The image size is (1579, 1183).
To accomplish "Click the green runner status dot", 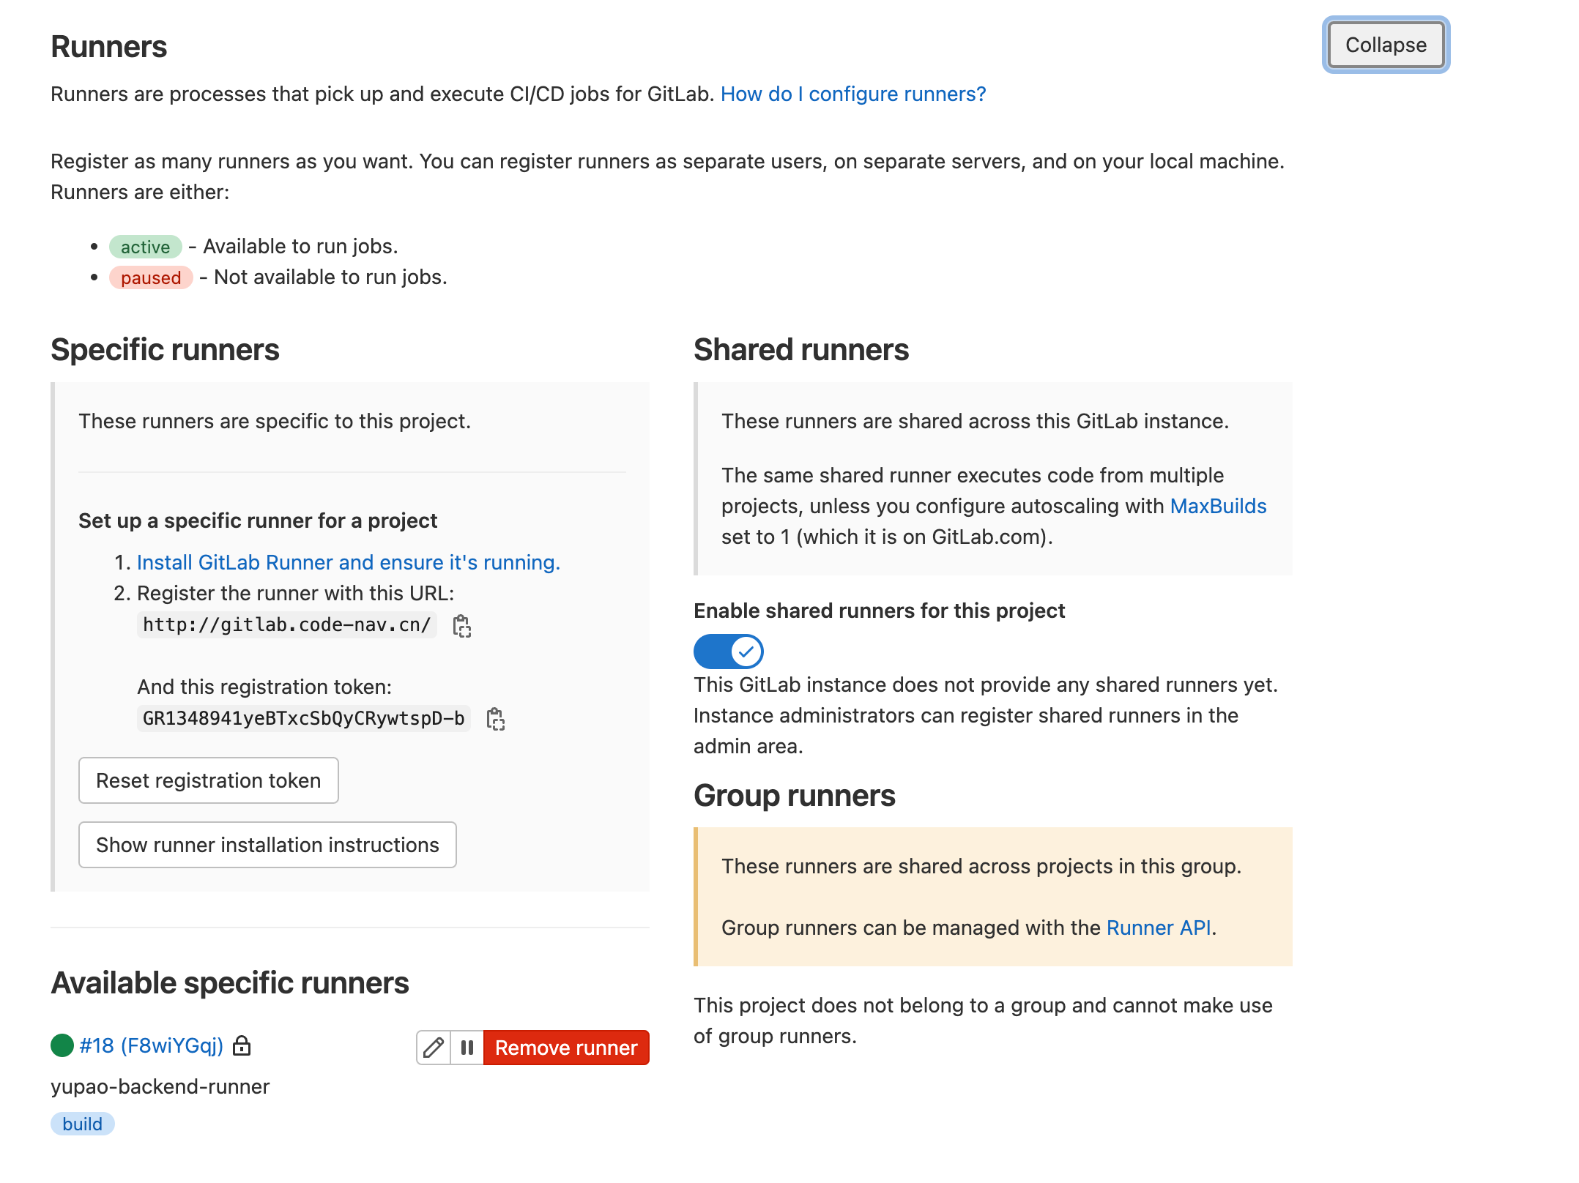I will click(62, 1045).
